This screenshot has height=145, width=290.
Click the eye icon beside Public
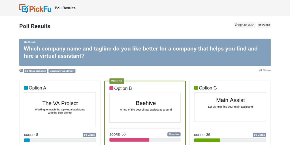tap(260, 25)
